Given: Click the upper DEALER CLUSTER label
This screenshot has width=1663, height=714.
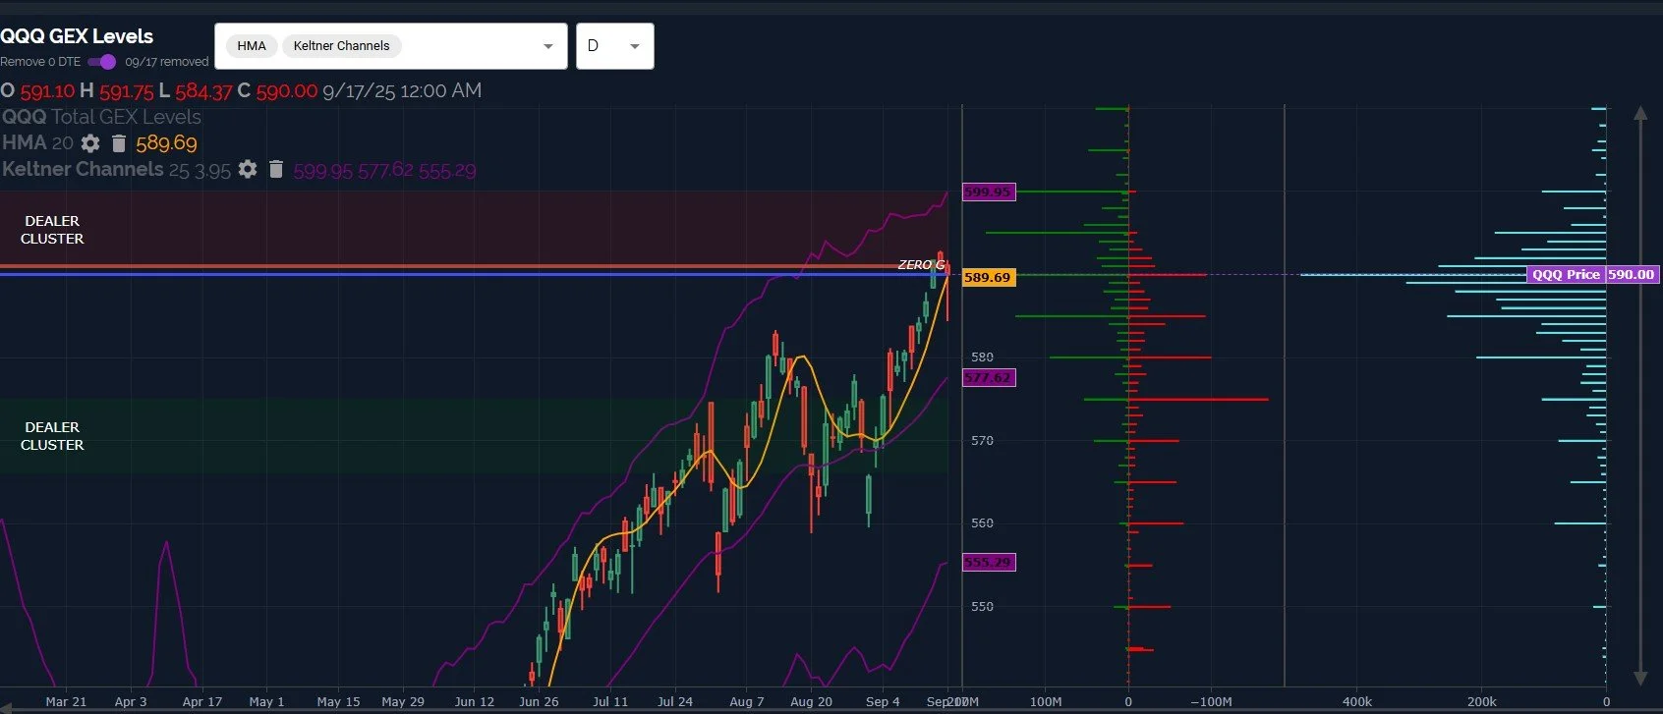Looking at the screenshot, I should tap(52, 230).
